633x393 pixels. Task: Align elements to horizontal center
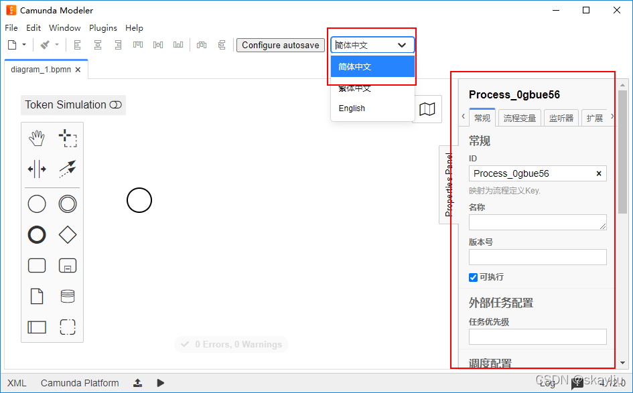pyautogui.click(x=98, y=45)
